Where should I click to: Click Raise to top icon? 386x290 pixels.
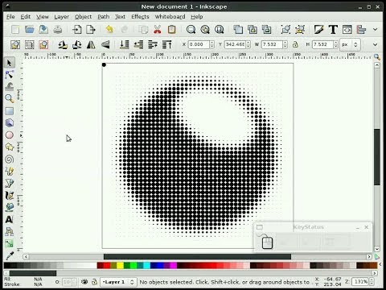pyautogui.click(x=167, y=44)
